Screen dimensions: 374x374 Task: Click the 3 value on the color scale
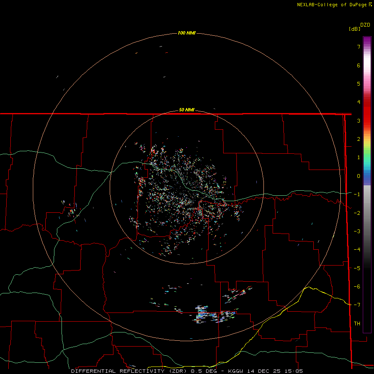(x=359, y=121)
